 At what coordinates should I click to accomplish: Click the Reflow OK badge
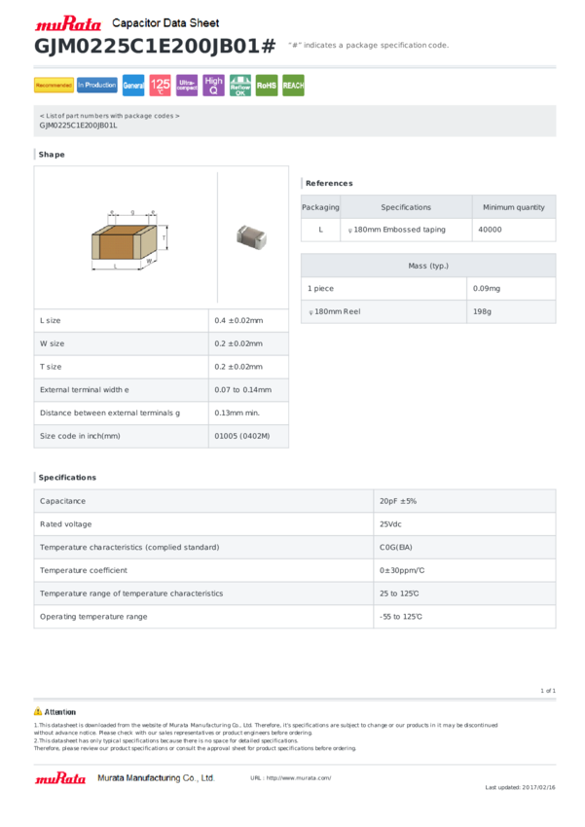click(240, 85)
